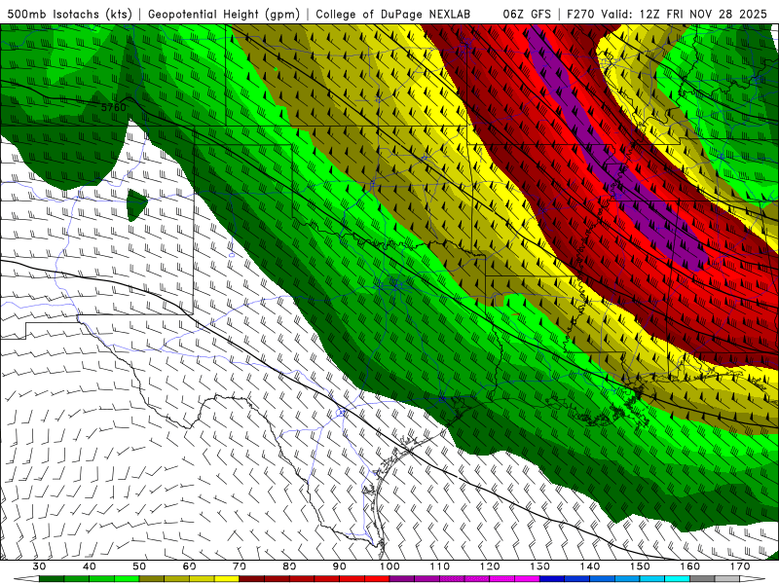Click the darkest green 30-35 kt legend swatch

52,579
